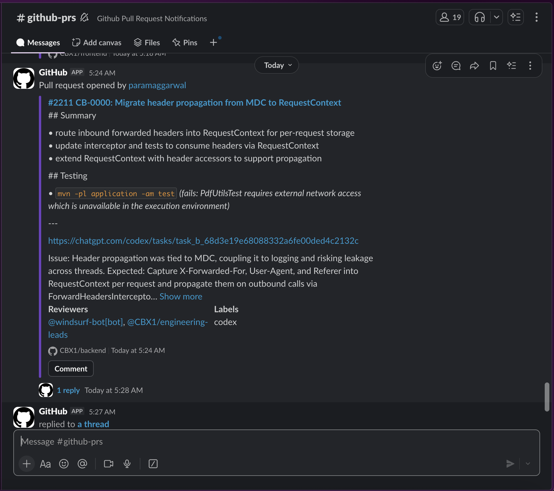
Task: Summarize the message with the hover toolbar sparkle icon
Action: coord(512,66)
